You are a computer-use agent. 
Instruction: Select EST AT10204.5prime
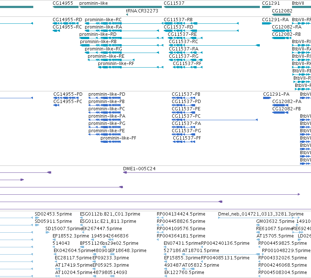(x=57, y=276)
